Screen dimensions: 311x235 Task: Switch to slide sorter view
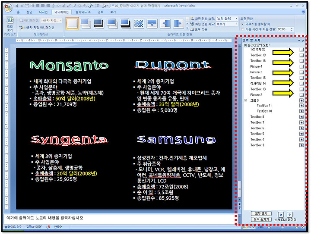(x=249, y=227)
